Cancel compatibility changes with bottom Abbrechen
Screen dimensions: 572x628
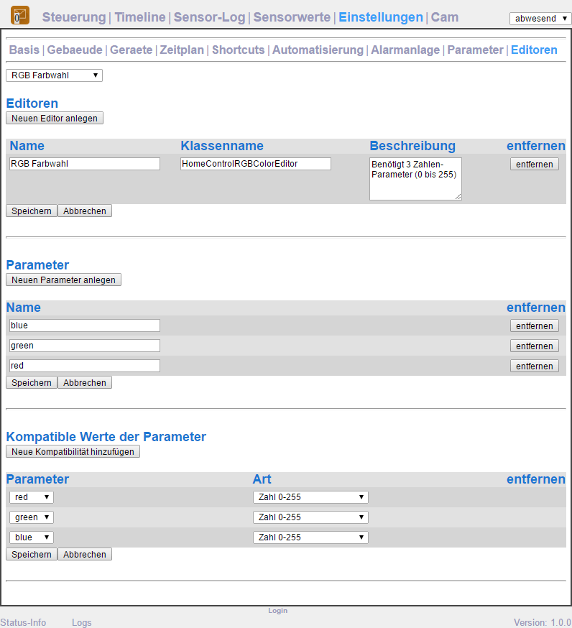click(85, 554)
